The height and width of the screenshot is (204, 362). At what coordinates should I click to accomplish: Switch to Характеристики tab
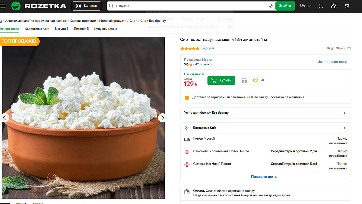point(37,29)
